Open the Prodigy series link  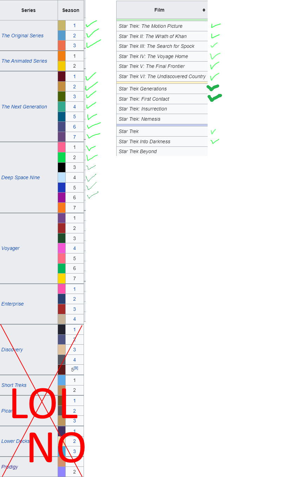[x=10, y=467]
